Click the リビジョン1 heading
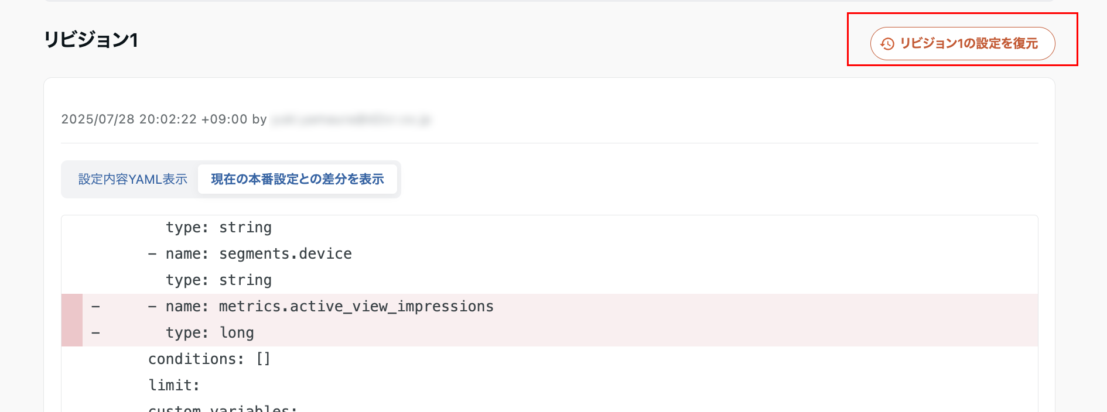The image size is (1107, 412). point(91,40)
